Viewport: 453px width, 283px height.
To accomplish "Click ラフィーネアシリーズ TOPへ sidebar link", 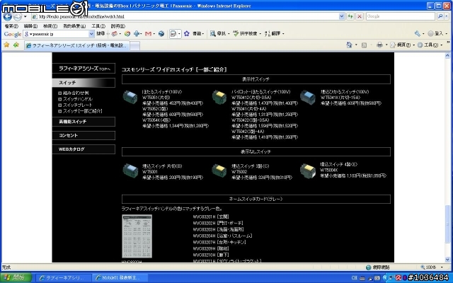I will [84, 69].
